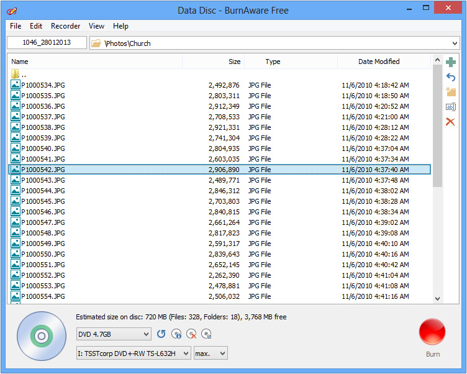Click the blue refresh disc icon

pos(161,334)
